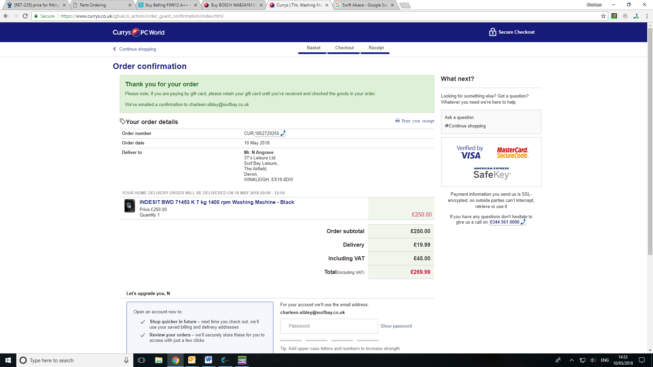
Task: Select the Basket step in checkout progress
Action: pyautogui.click(x=313, y=48)
